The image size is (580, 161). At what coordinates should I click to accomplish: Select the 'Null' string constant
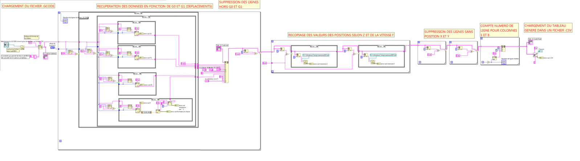click(265, 63)
